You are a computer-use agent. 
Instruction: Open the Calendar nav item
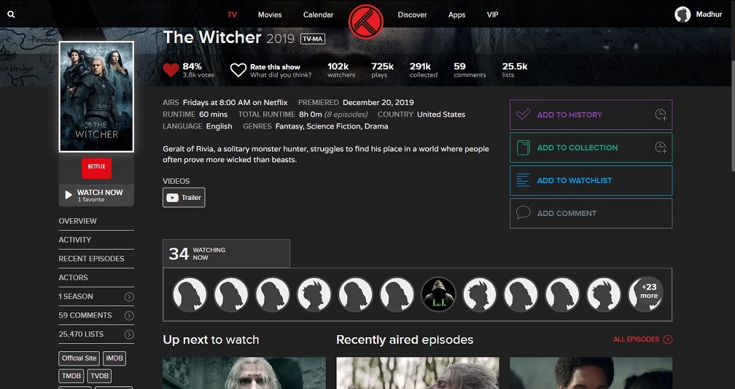point(318,15)
